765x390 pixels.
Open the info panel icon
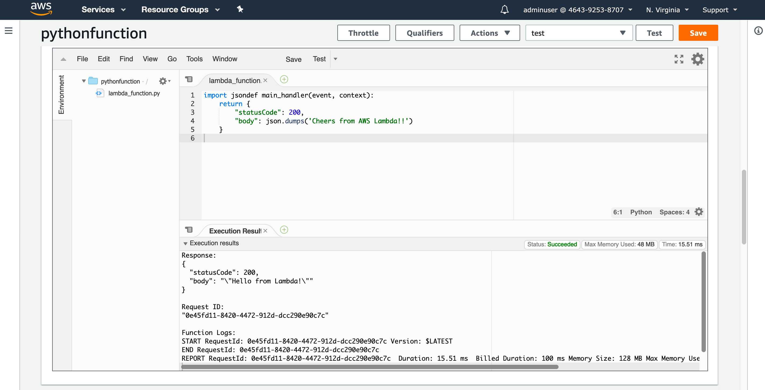tap(758, 31)
